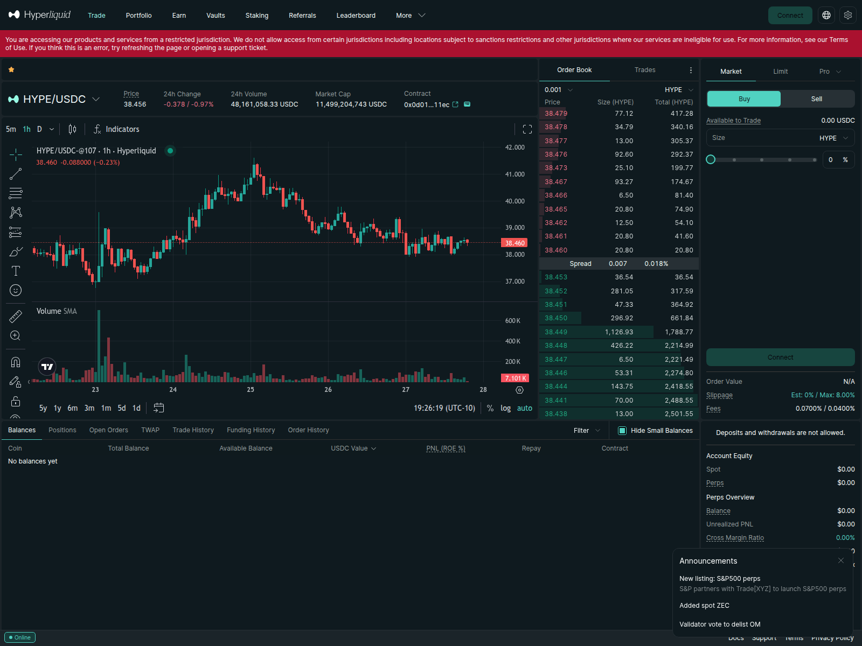The image size is (862, 646).
Task: Open the More navigation dropdown
Action: [411, 16]
